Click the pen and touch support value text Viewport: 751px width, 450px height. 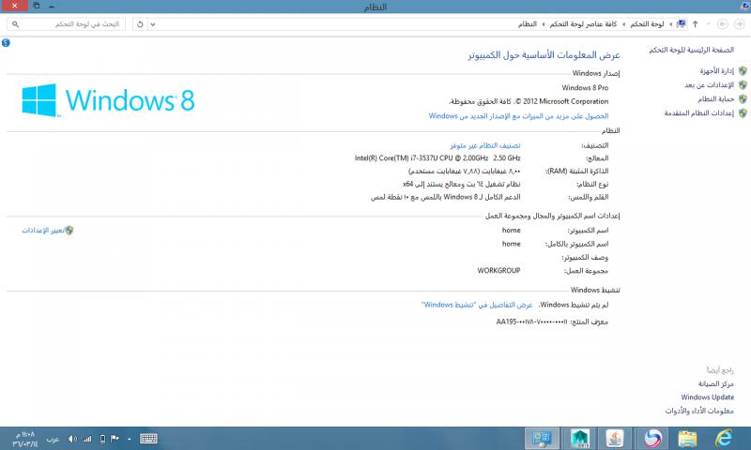[445, 197]
